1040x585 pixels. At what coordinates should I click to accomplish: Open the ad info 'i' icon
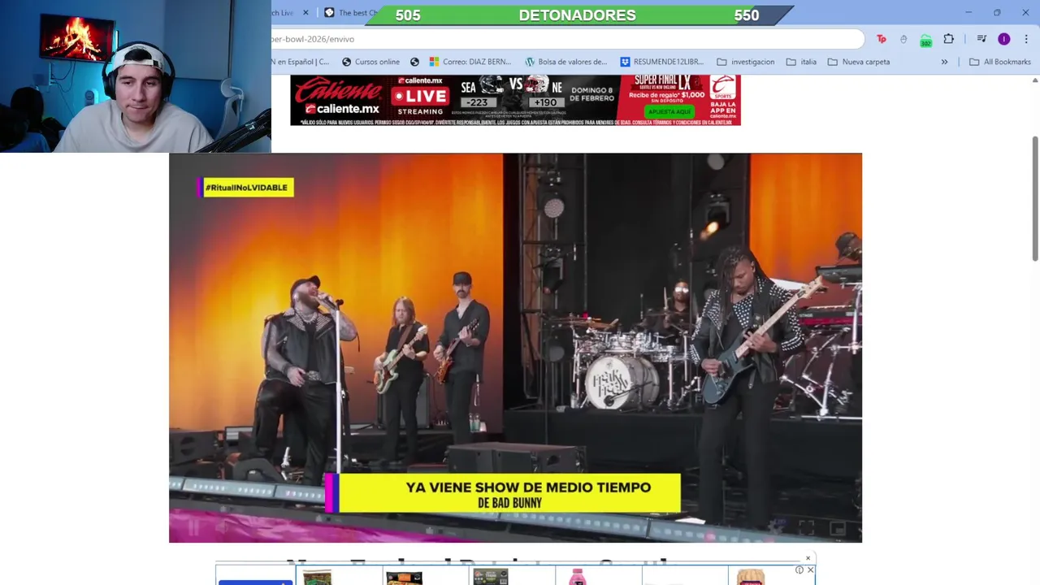799,570
